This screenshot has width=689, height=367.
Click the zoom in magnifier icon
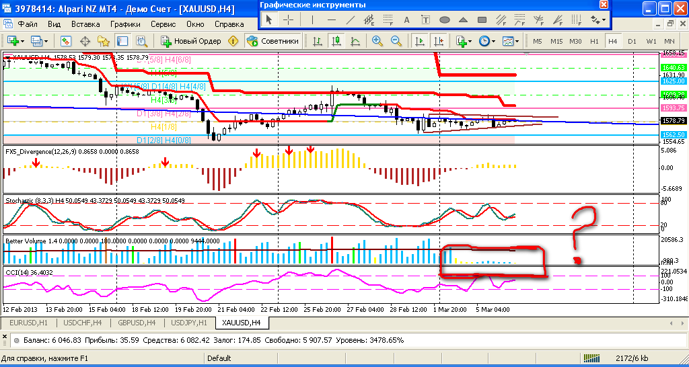[377, 41]
